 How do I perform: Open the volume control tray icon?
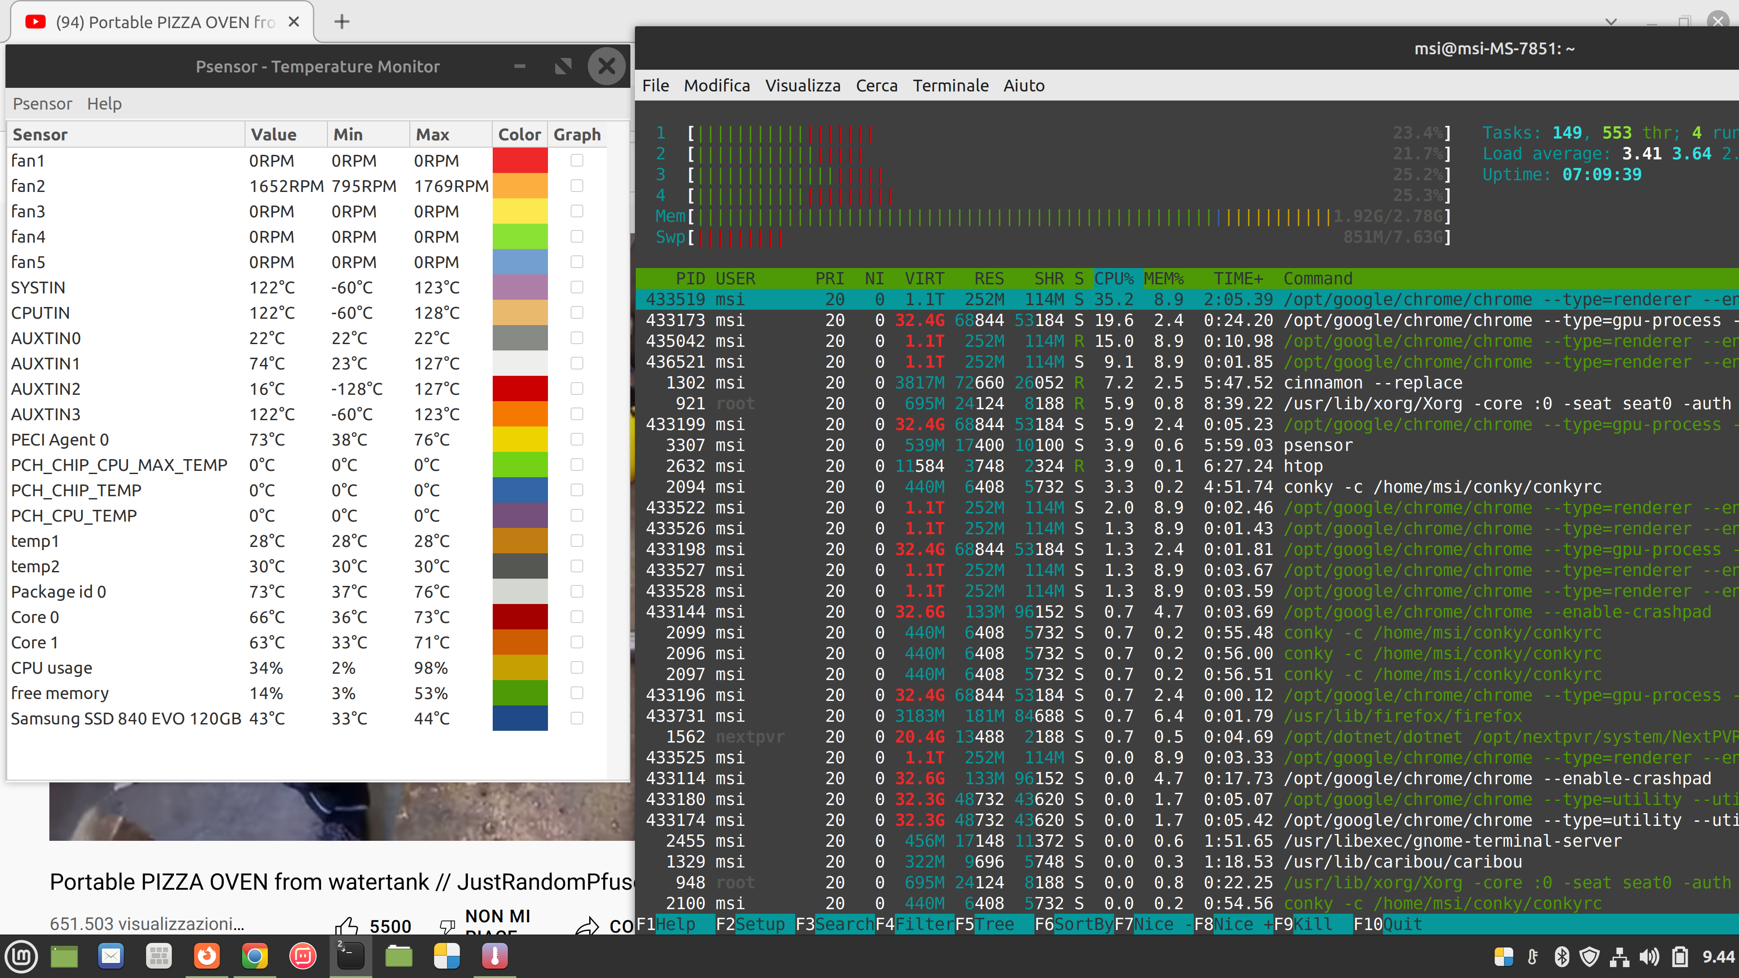pyautogui.click(x=1649, y=956)
